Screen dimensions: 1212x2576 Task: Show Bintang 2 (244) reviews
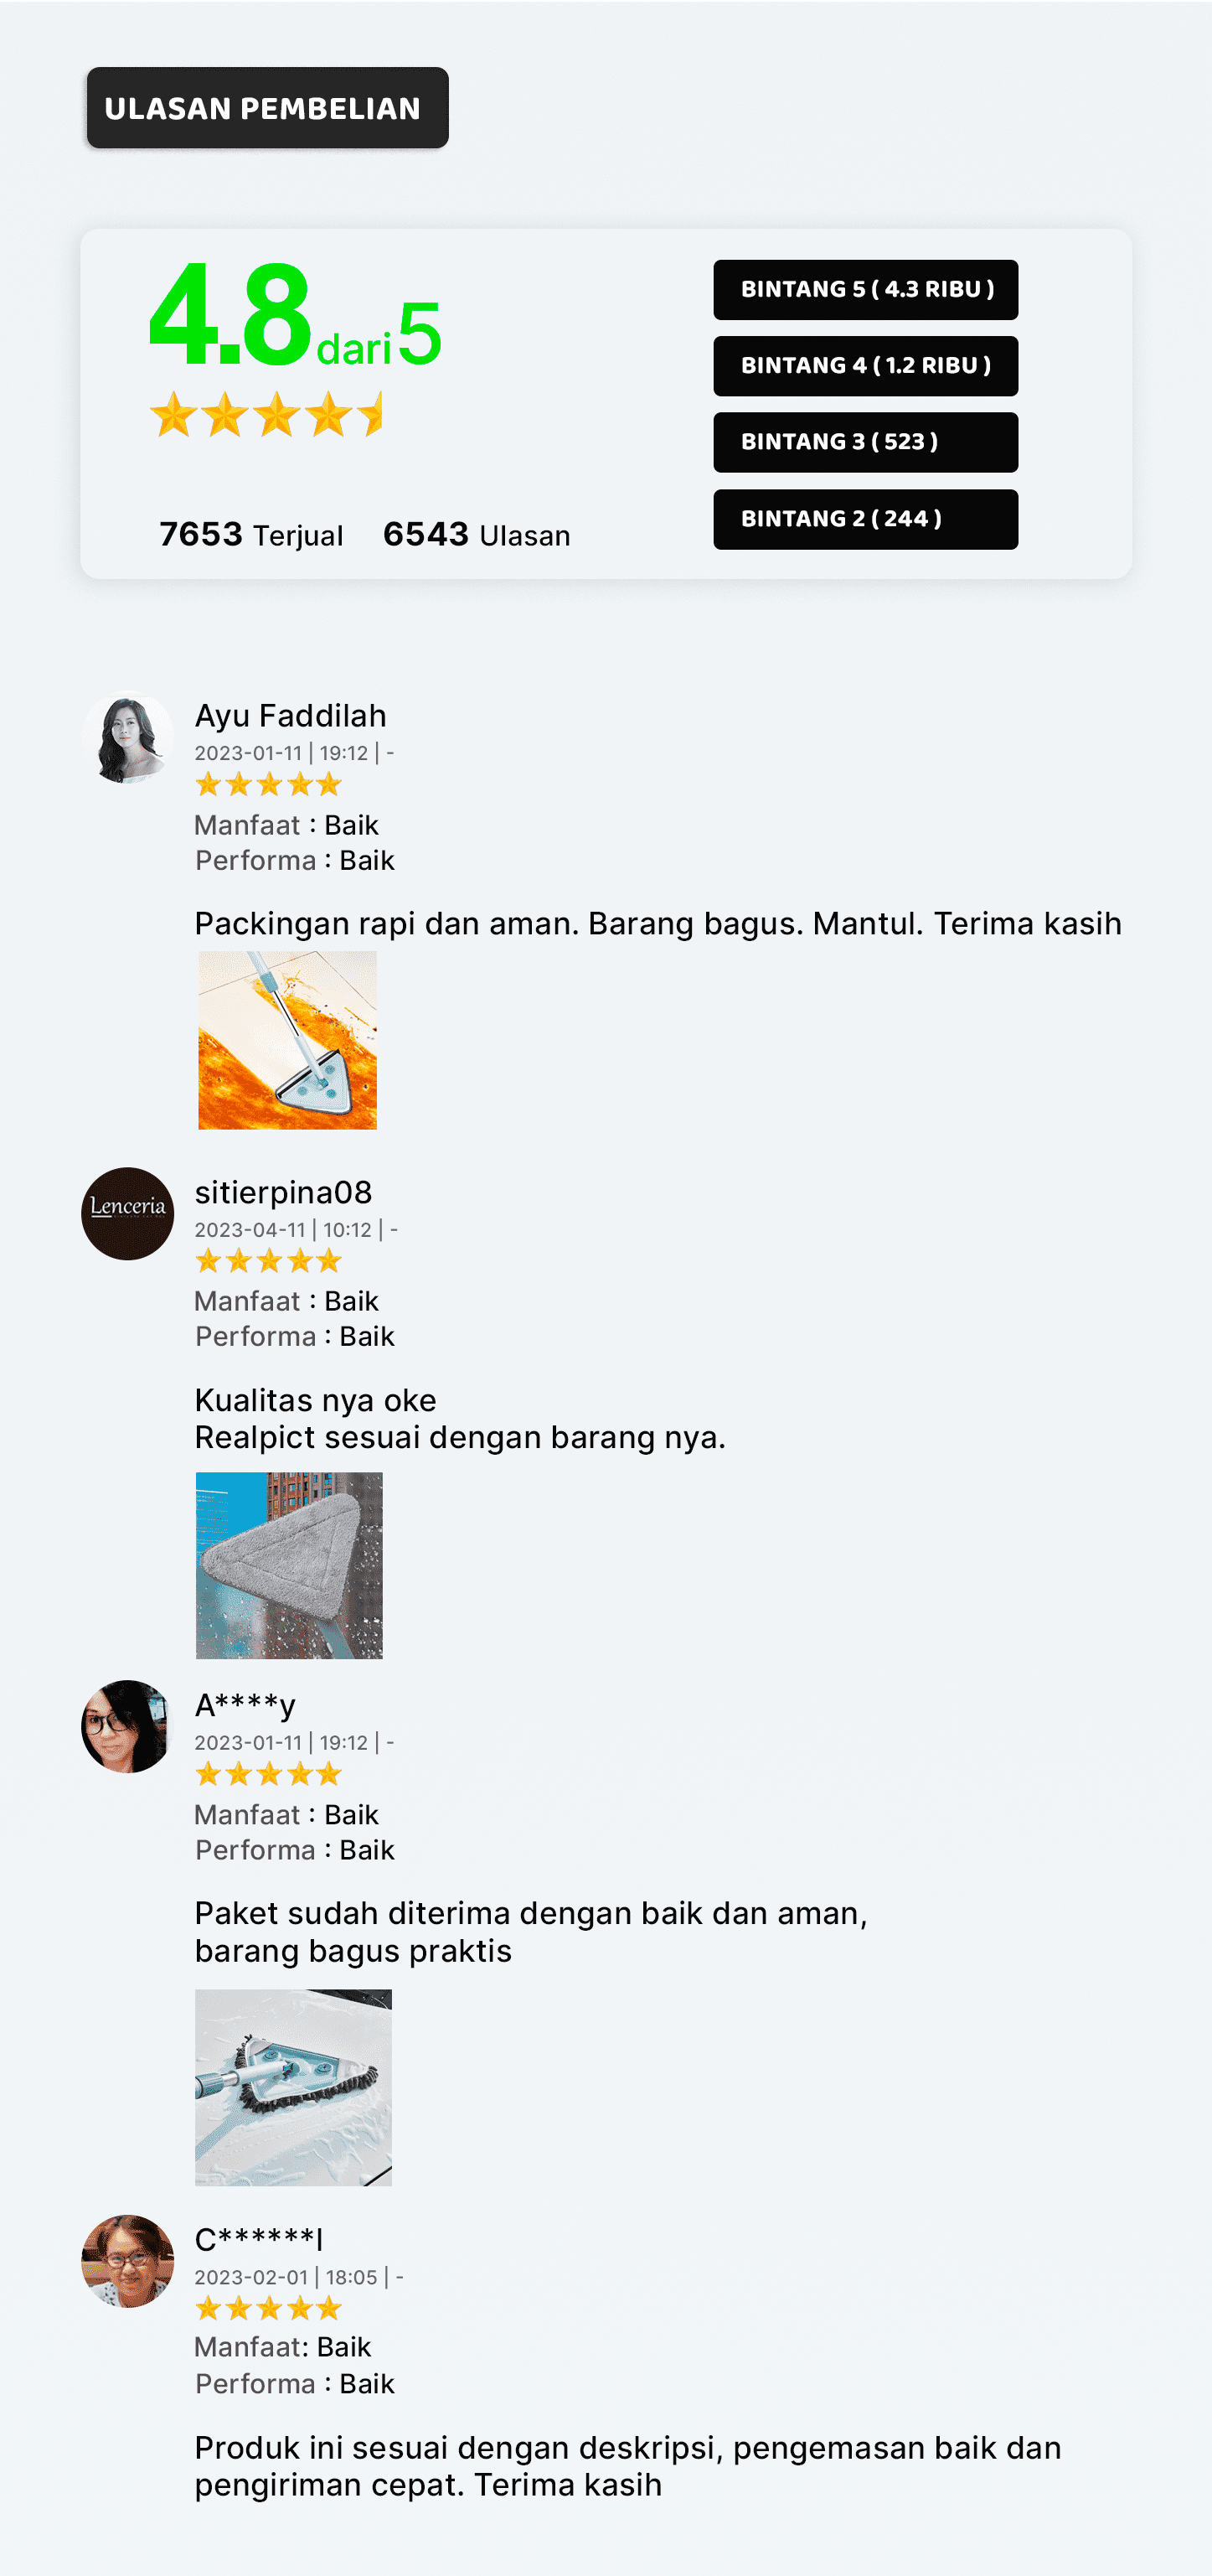point(865,519)
